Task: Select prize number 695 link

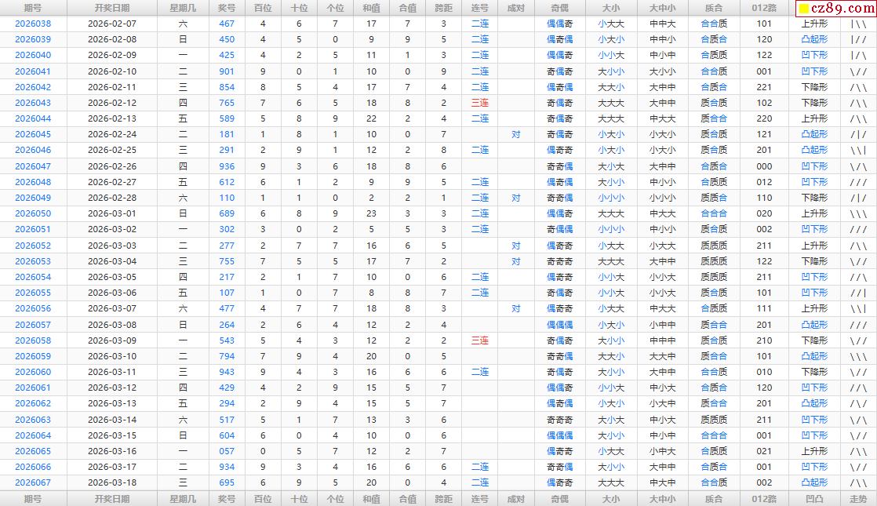Action: [x=227, y=482]
